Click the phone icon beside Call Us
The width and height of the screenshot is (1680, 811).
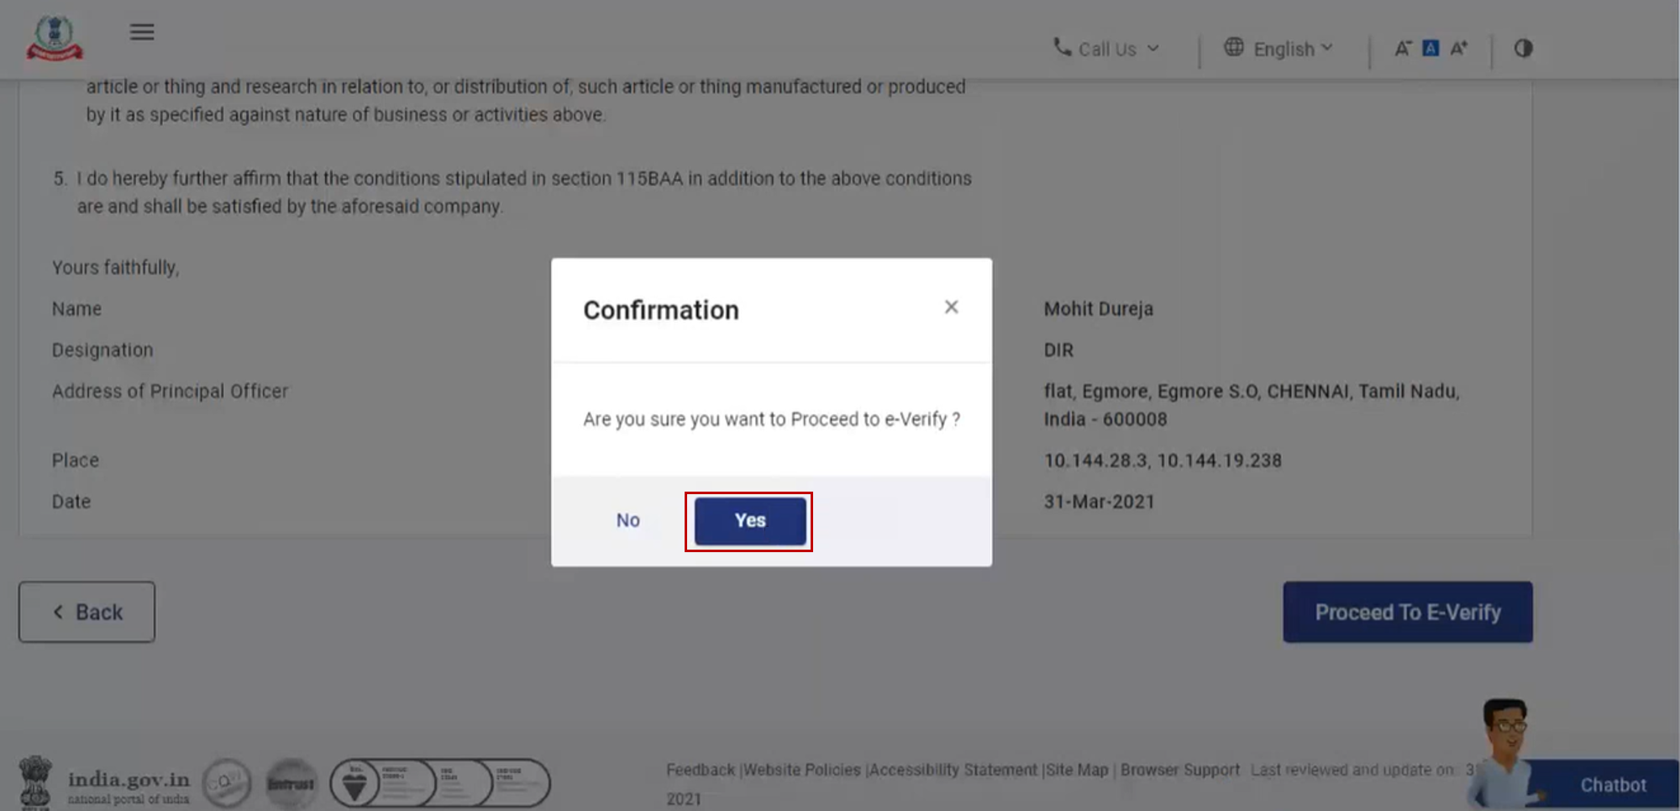coord(1060,48)
